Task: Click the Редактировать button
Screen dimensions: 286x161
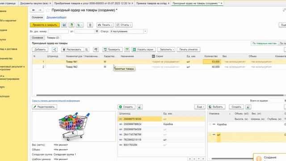Action: coord(45,107)
